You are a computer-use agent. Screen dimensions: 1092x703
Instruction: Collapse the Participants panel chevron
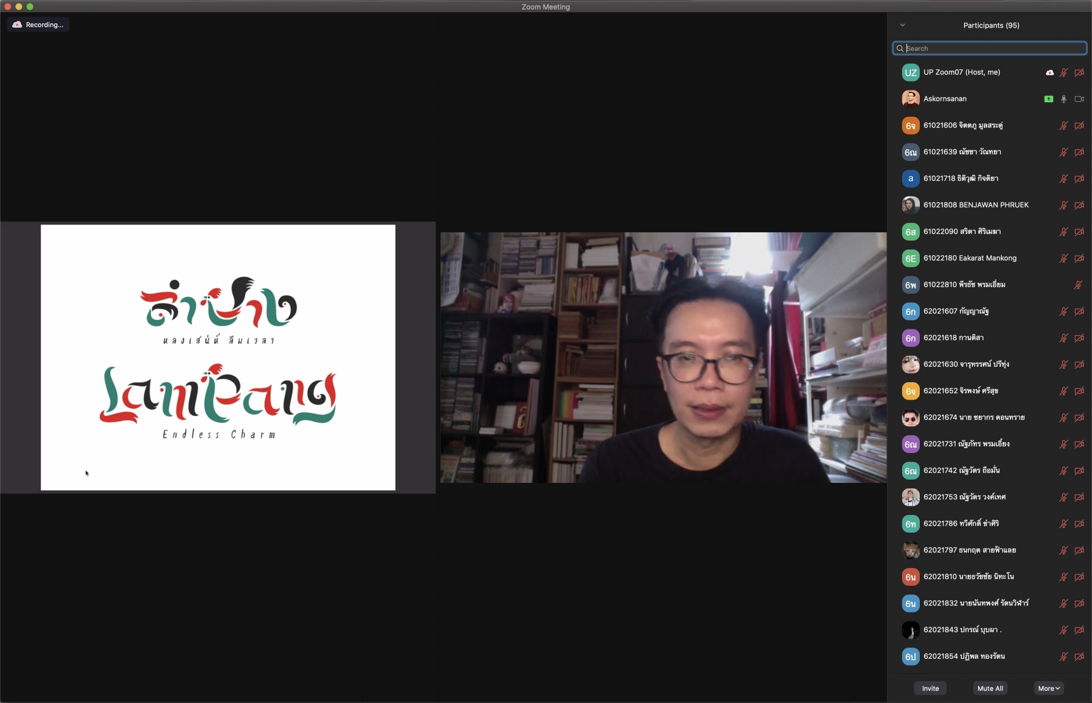(903, 25)
